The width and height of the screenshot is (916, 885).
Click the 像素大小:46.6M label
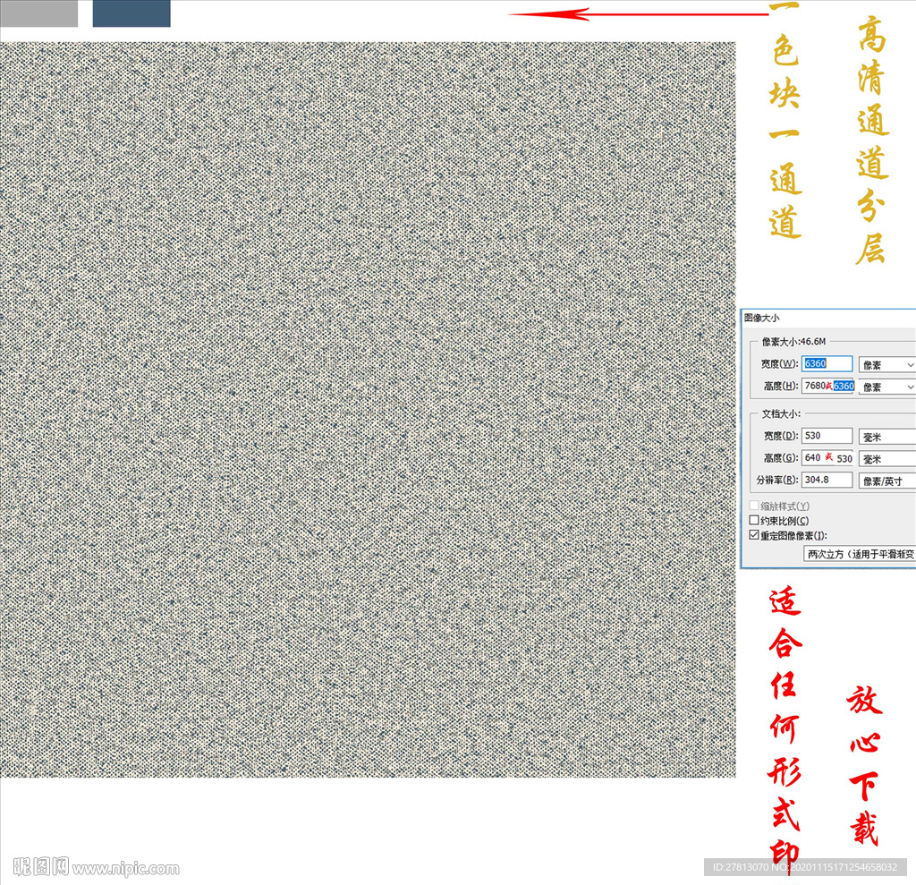pyautogui.click(x=793, y=341)
